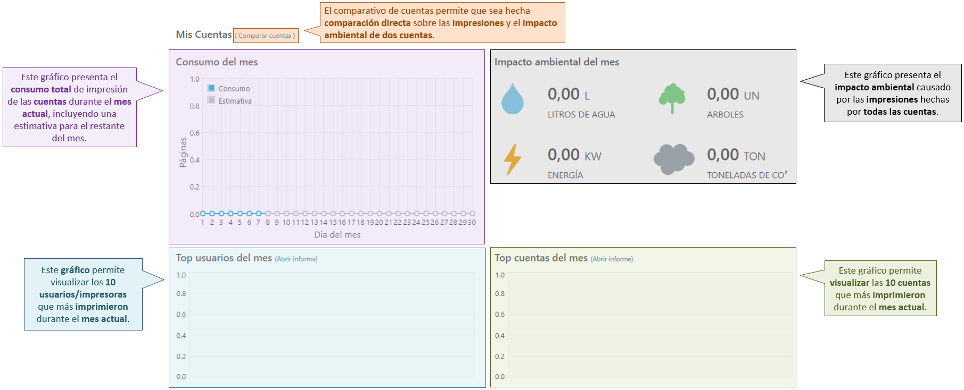This screenshot has width=964, height=390.
Task: Click the Consumo del mes panel title
Action: tap(217, 62)
